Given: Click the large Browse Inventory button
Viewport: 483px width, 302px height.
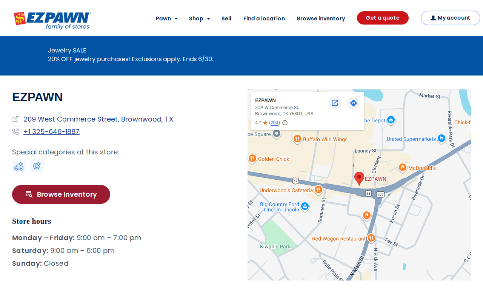Looking at the screenshot, I should coord(61,194).
